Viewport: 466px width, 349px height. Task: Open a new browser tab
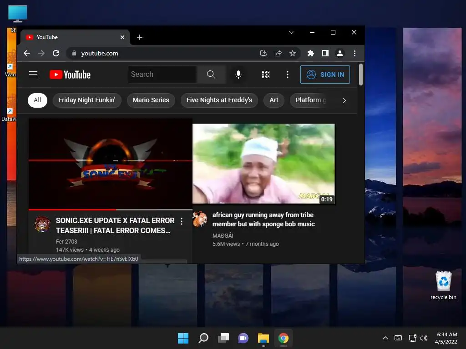click(140, 37)
